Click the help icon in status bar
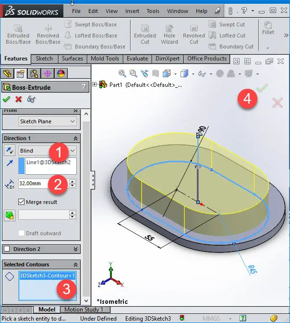 click(242, 318)
